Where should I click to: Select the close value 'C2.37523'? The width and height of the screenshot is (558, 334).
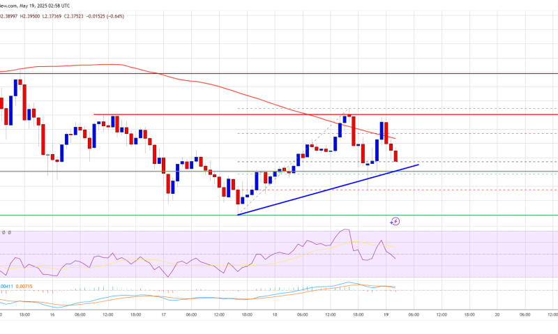(x=74, y=16)
